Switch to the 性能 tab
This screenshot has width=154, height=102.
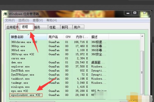pyautogui.click(x=54, y=27)
